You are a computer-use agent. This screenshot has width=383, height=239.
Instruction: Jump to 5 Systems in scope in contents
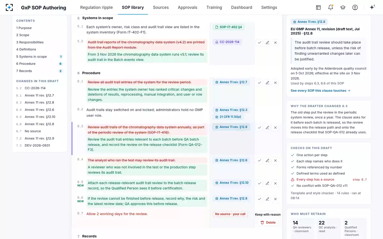pos(40,57)
